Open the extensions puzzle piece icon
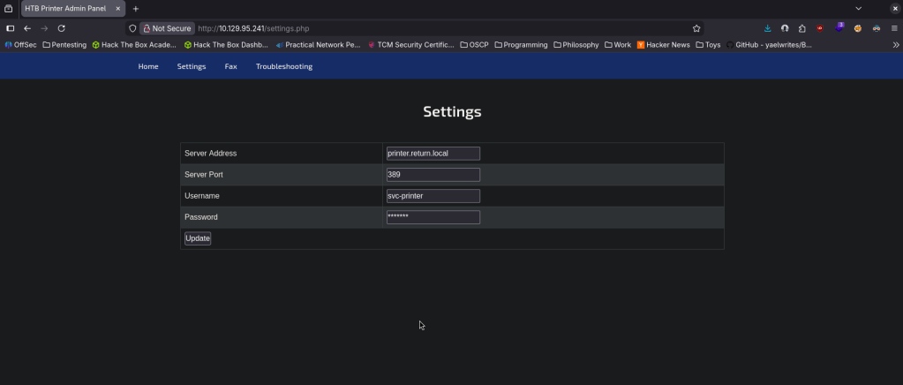 click(801, 28)
